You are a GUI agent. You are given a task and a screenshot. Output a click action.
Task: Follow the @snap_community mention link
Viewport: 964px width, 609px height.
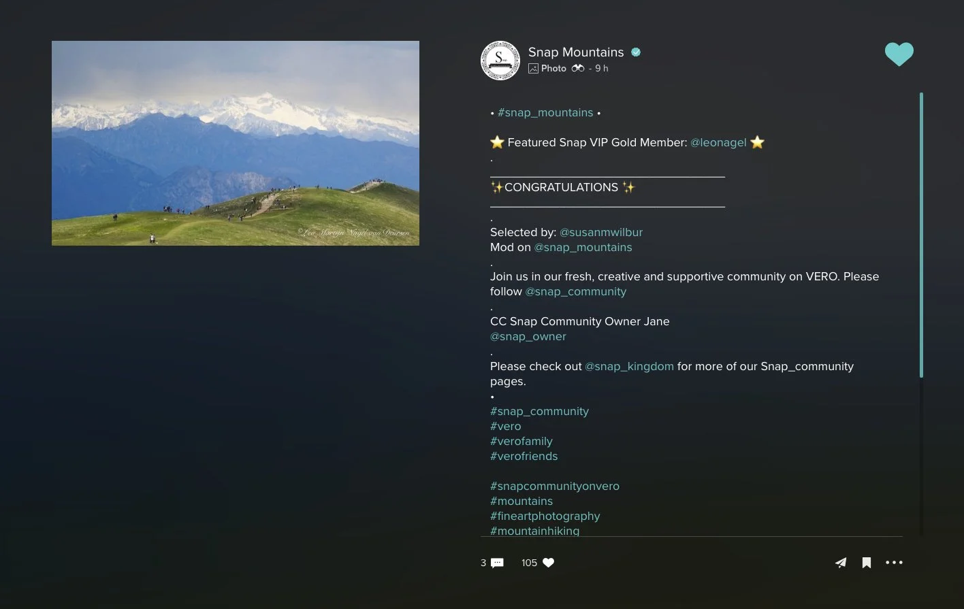pyautogui.click(x=576, y=292)
